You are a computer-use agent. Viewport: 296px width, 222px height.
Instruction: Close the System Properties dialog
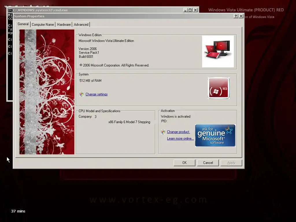(x=241, y=16)
